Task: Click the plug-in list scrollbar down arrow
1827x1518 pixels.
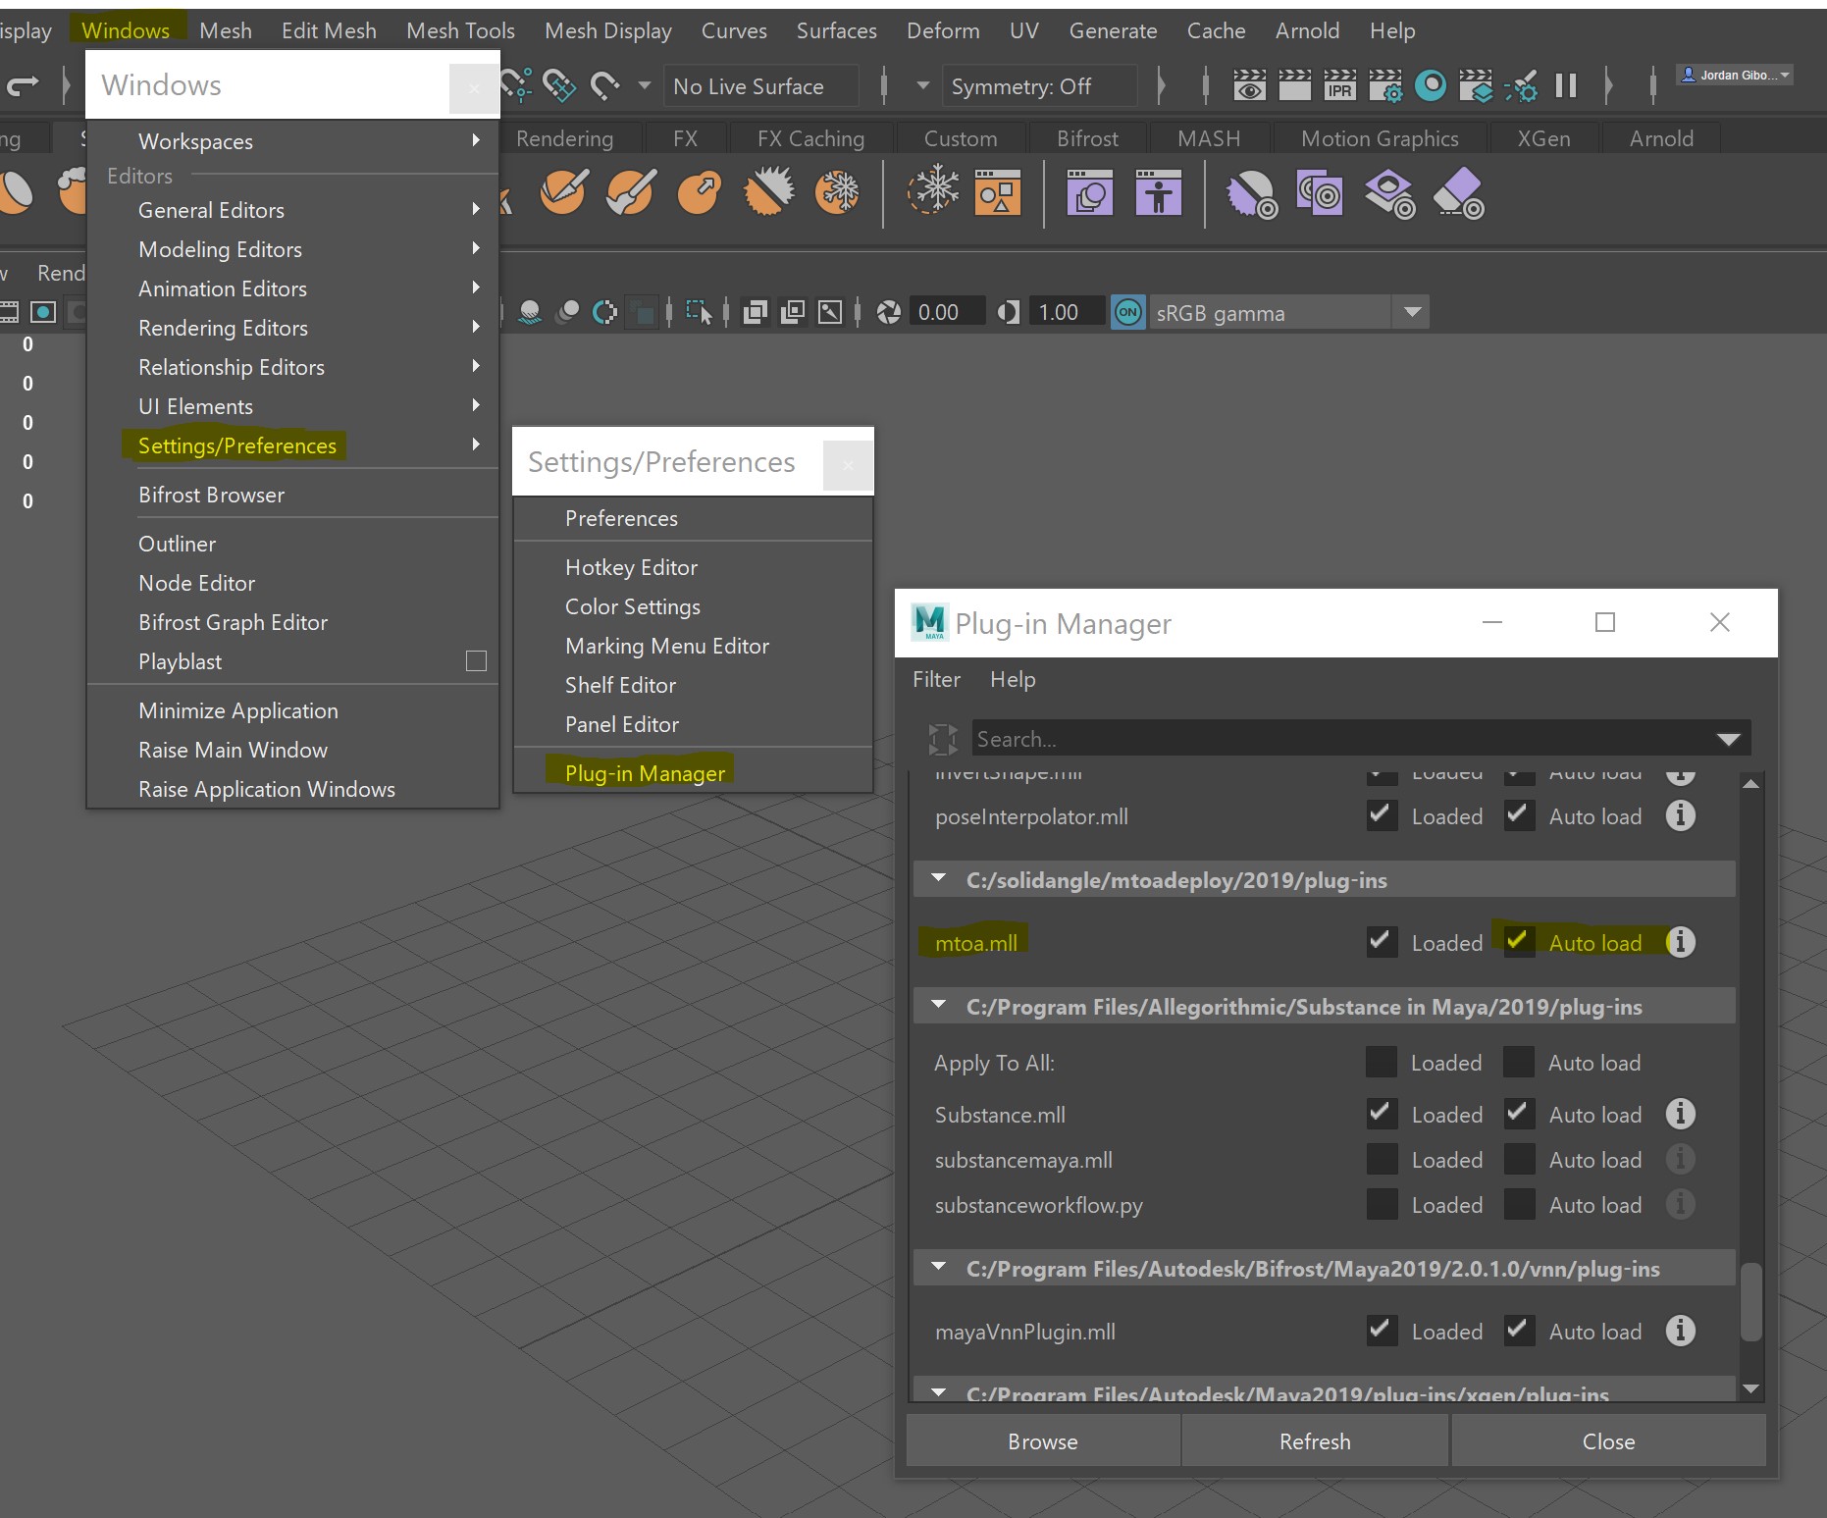Action: 1750,1388
